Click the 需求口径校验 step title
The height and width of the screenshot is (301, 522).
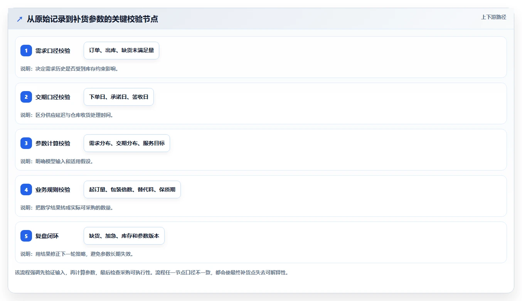53,51
